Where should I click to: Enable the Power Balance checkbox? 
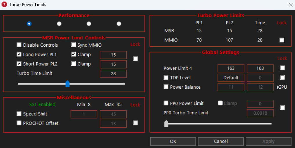(166, 87)
